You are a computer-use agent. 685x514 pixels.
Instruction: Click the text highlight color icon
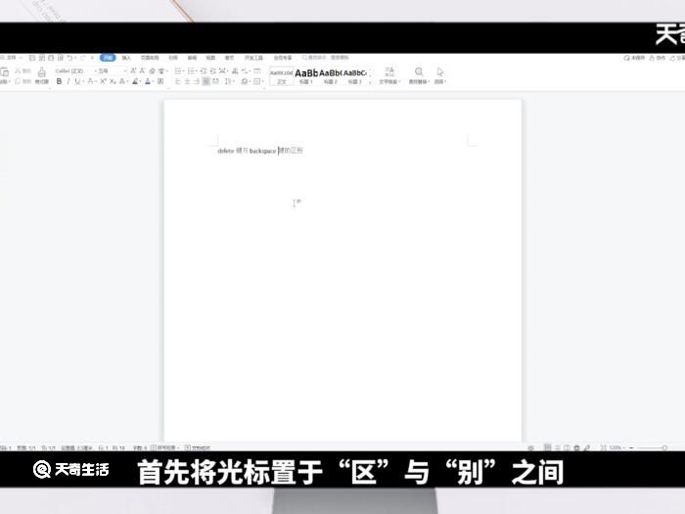click(135, 81)
